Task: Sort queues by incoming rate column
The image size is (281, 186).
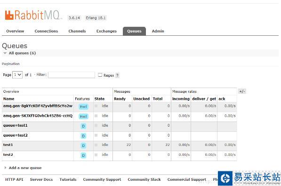Action: click(181, 99)
